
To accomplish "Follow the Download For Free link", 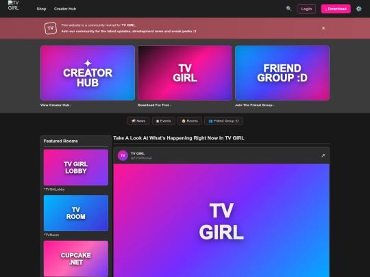I will pyautogui.click(x=154, y=105).
